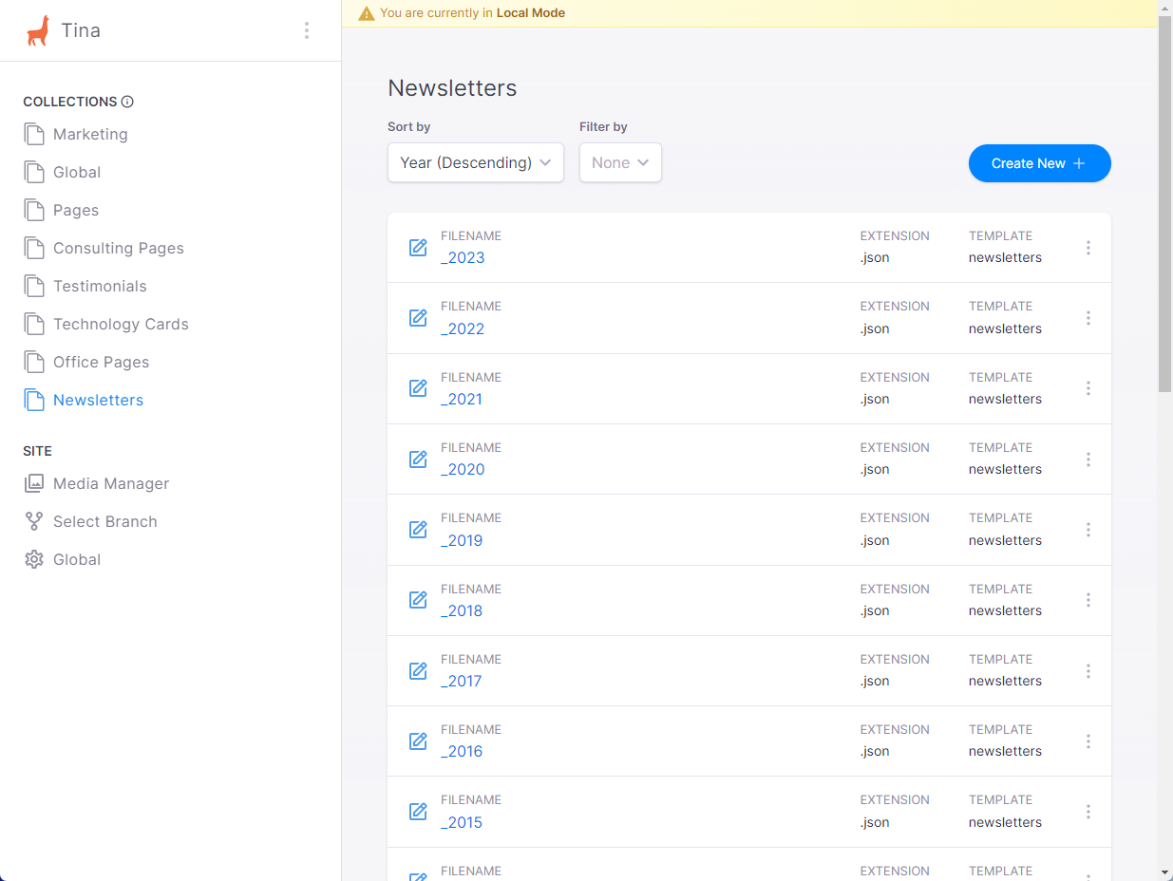Click the Newsletters collection document icon

click(32, 399)
